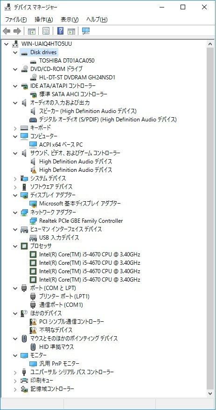Click the vertical scrollbar down arrow

pos(210,393)
